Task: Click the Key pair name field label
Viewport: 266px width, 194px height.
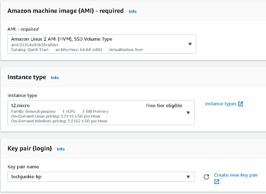Action: click(23, 167)
